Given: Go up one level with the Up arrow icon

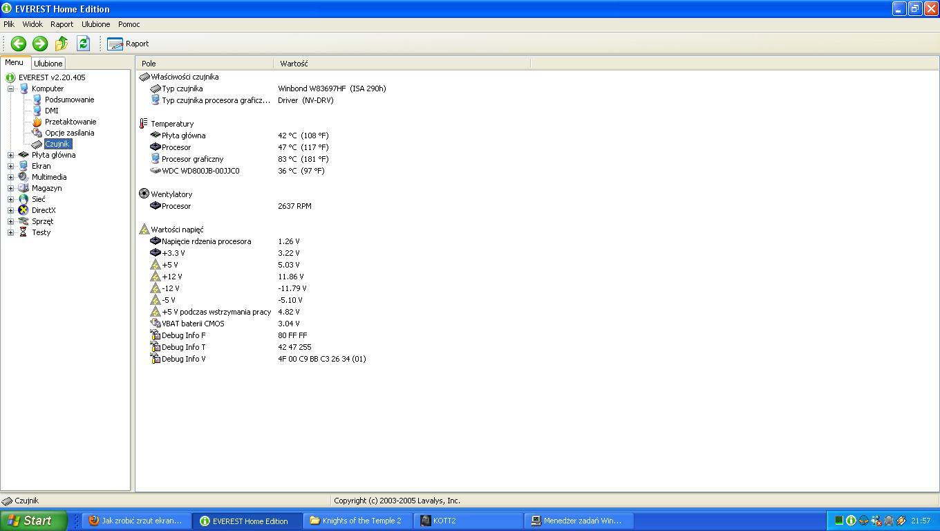Looking at the screenshot, I should tap(62, 44).
